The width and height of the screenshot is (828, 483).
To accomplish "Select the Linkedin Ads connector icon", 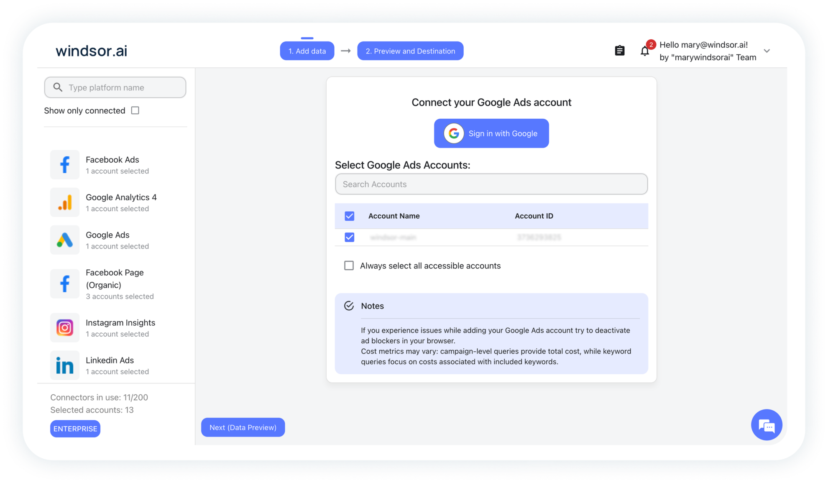I will tap(65, 365).
